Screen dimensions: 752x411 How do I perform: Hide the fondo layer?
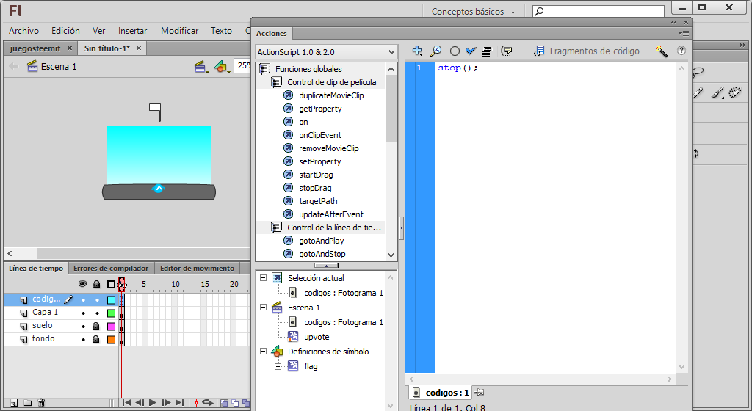coord(83,340)
